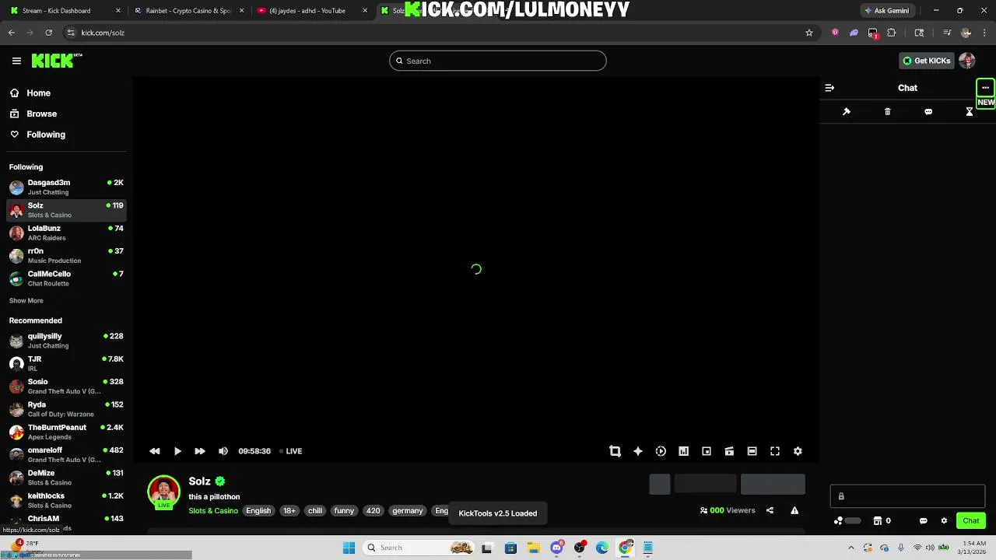The width and height of the screenshot is (996, 560).
Task: Click chat bubble icon beside chat settings
Action: coord(924,521)
